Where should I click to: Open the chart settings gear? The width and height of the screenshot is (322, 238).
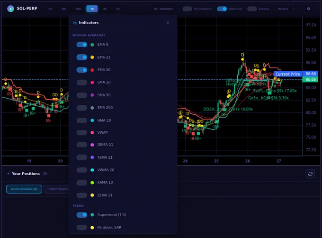pyautogui.click(x=308, y=8)
